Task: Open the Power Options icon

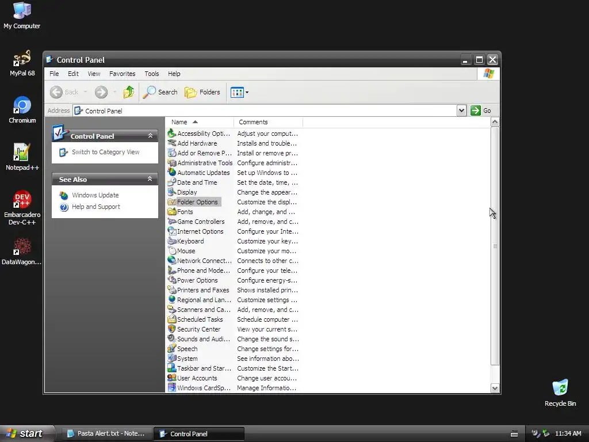Action: point(171,280)
